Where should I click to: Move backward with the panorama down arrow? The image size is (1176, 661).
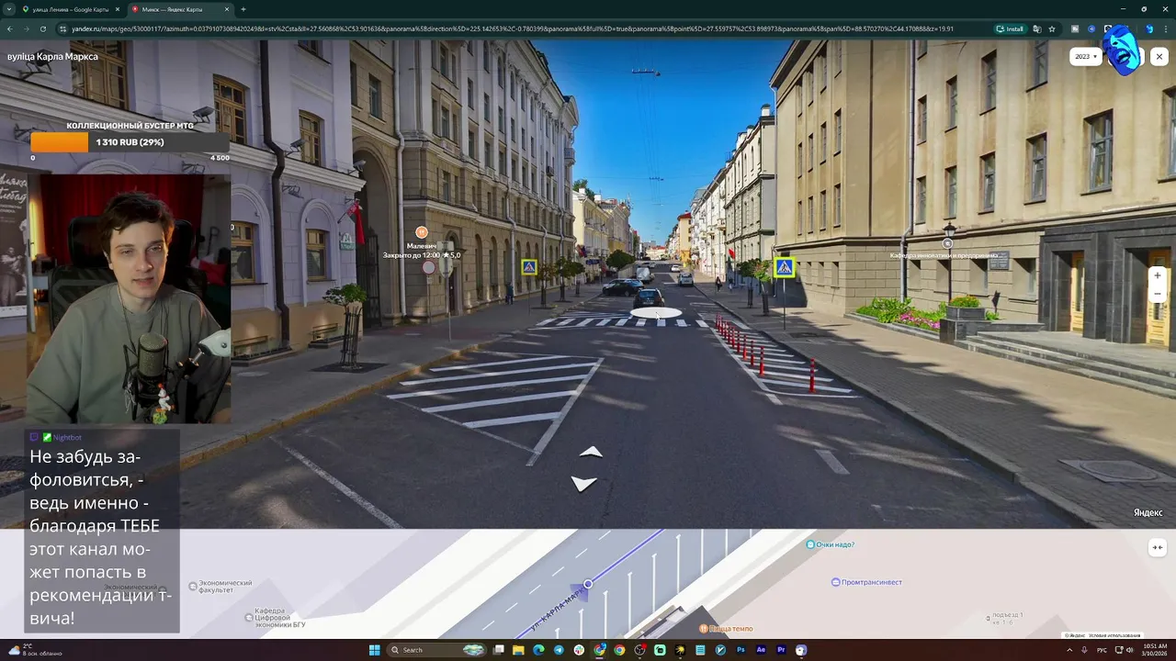point(584,483)
